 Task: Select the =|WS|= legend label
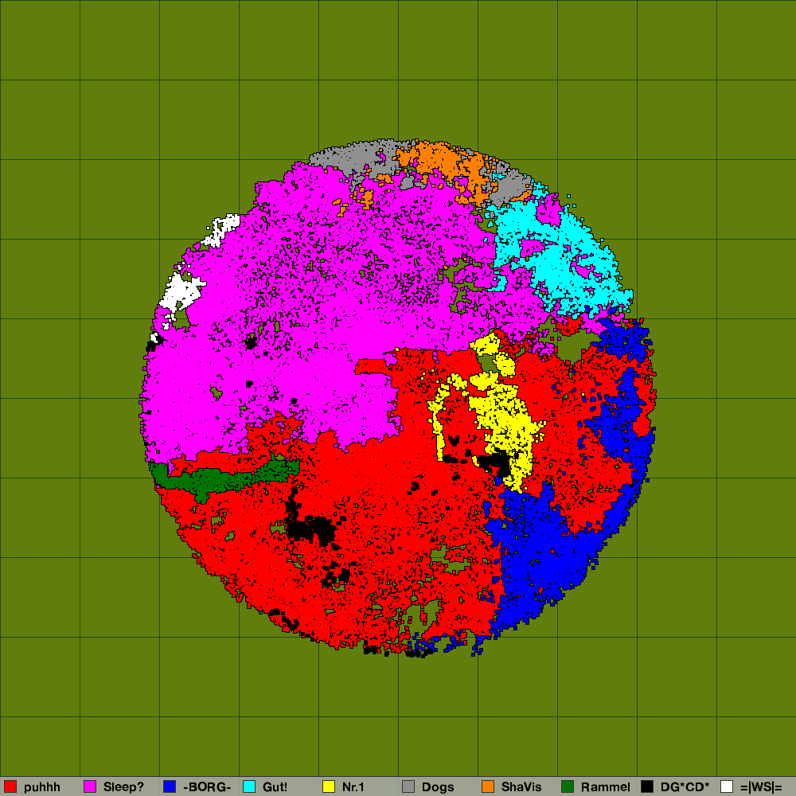(760, 787)
